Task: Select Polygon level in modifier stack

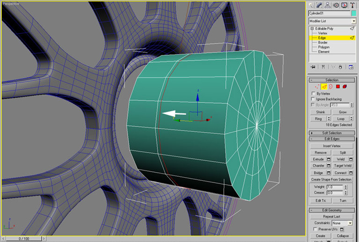Action: pyautogui.click(x=323, y=47)
